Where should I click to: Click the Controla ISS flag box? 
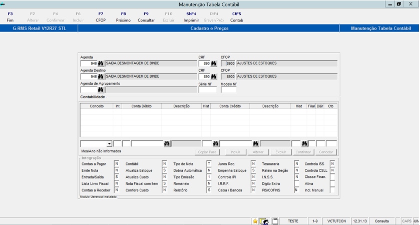332,163
